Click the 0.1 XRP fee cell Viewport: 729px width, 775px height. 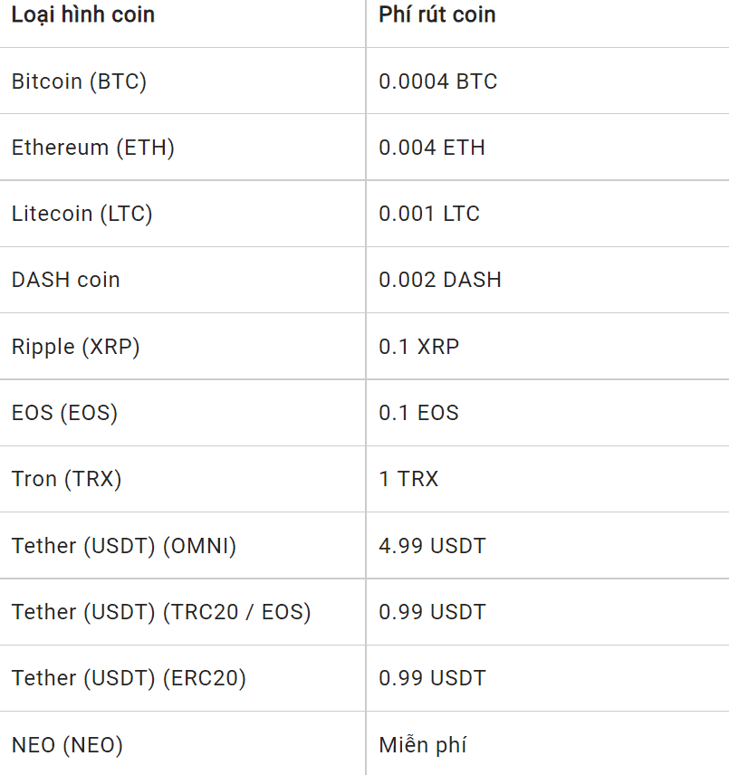pyautogui.click(x=419, y=347)
